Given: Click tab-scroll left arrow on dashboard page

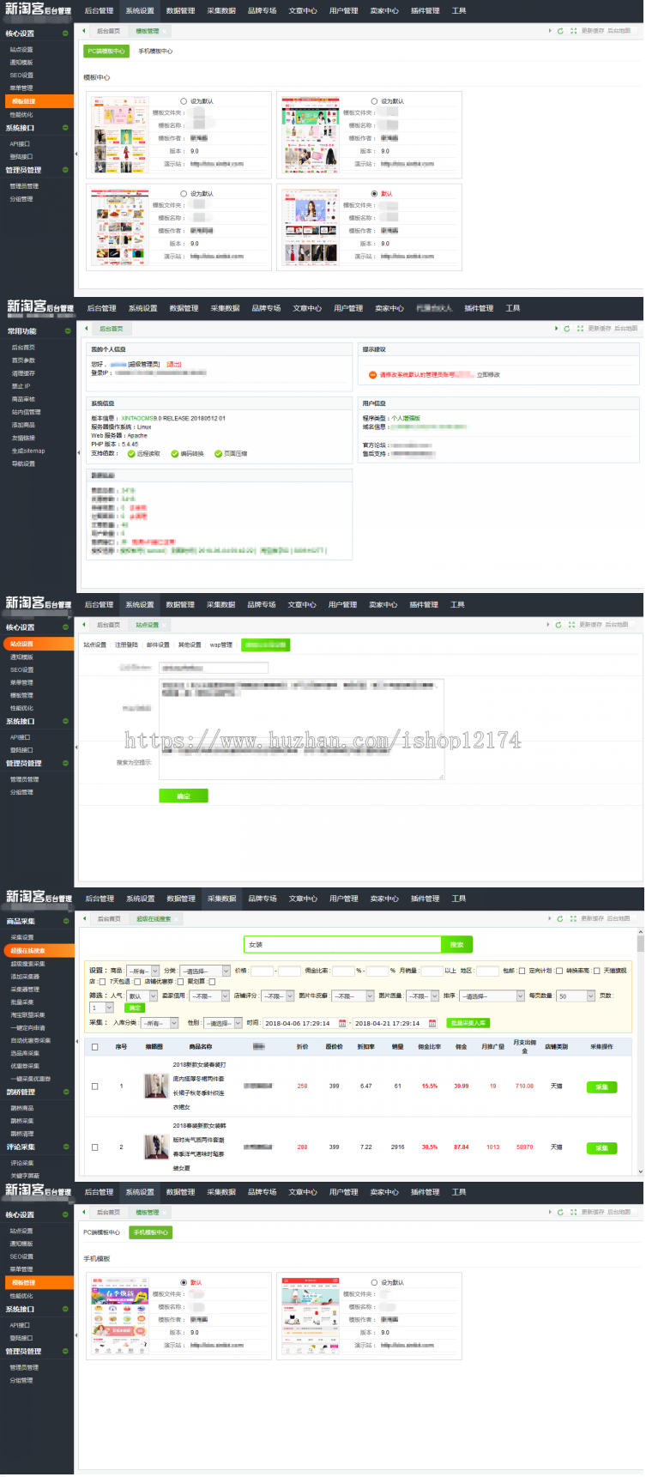Looking at the screenshot, I should [x=86, y=329].
